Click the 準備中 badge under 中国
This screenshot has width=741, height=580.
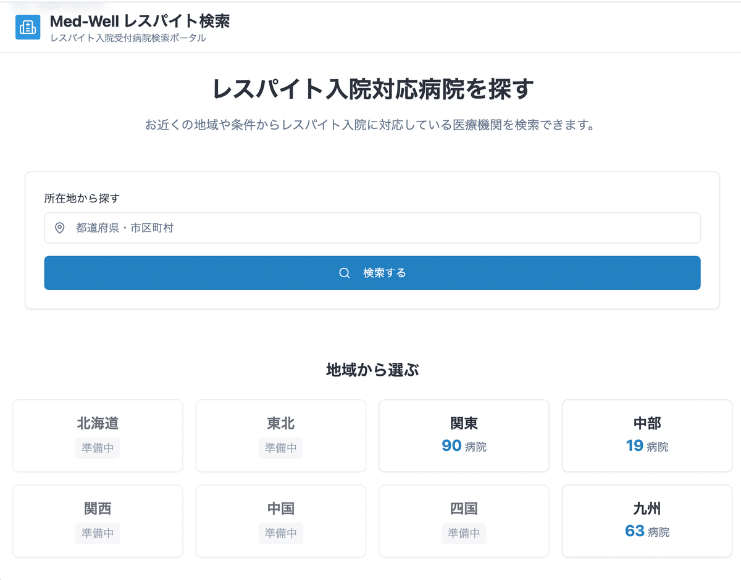281,533
